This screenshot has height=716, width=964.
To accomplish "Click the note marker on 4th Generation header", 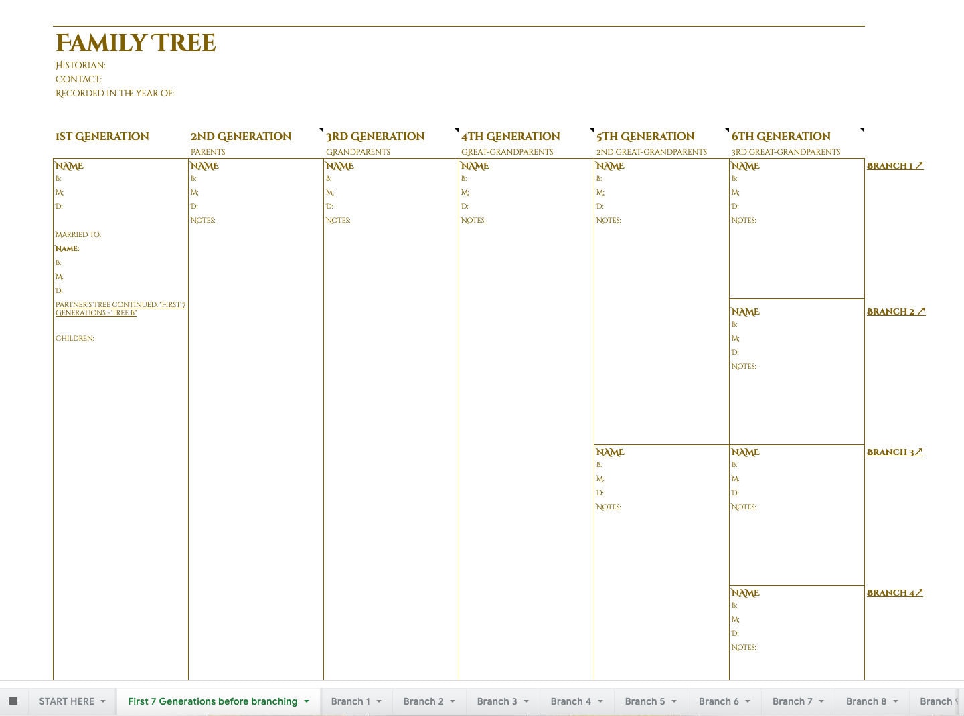I will tap(457, 128).
